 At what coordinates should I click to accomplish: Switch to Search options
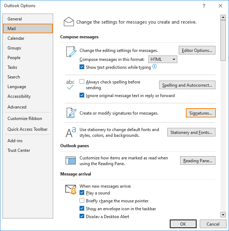28,77
